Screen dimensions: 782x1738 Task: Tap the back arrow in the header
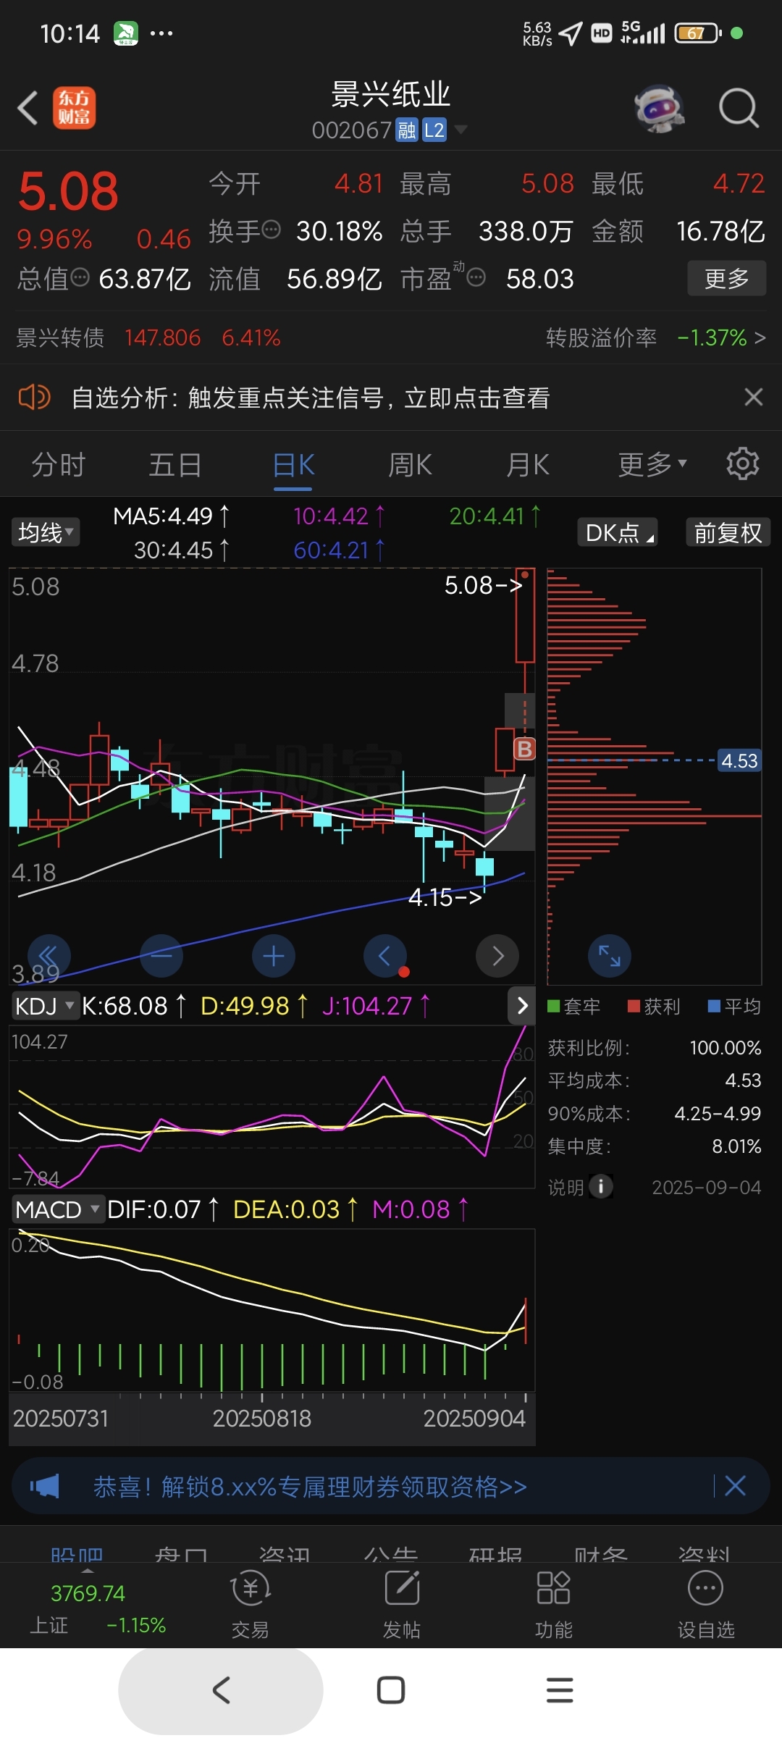[28, 108]
